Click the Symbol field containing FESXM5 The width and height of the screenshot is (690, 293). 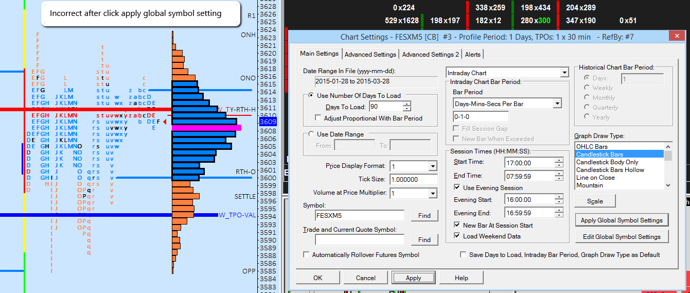360,215
